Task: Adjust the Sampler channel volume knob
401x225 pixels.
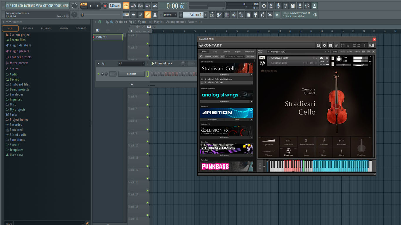Action: [x=106, y=74]
